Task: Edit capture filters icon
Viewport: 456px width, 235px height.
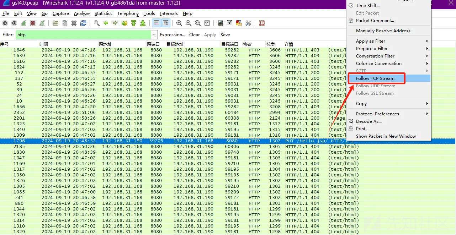Action: (220, 23)
